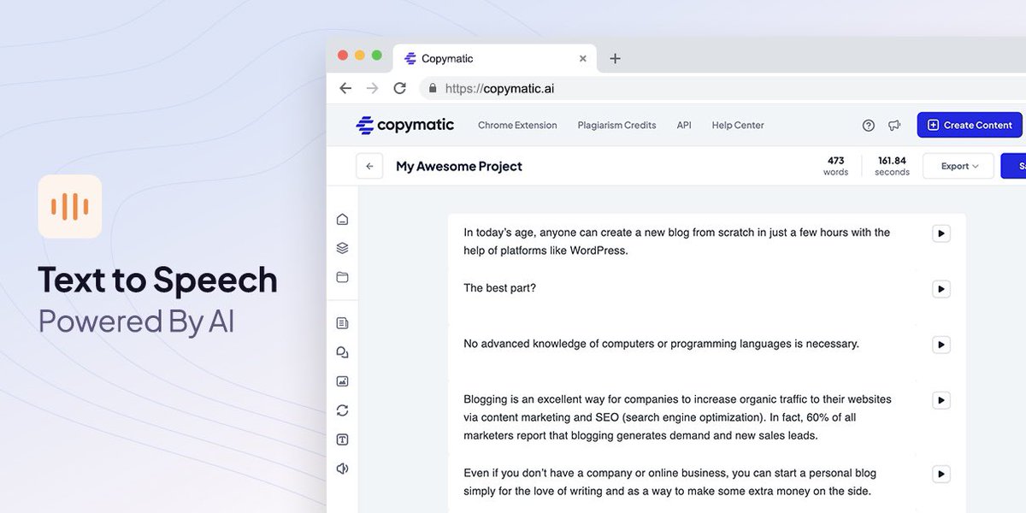Viewport: 1026px width, 513px height.
Task: Click the text "The best part?"
Action: 500,288
